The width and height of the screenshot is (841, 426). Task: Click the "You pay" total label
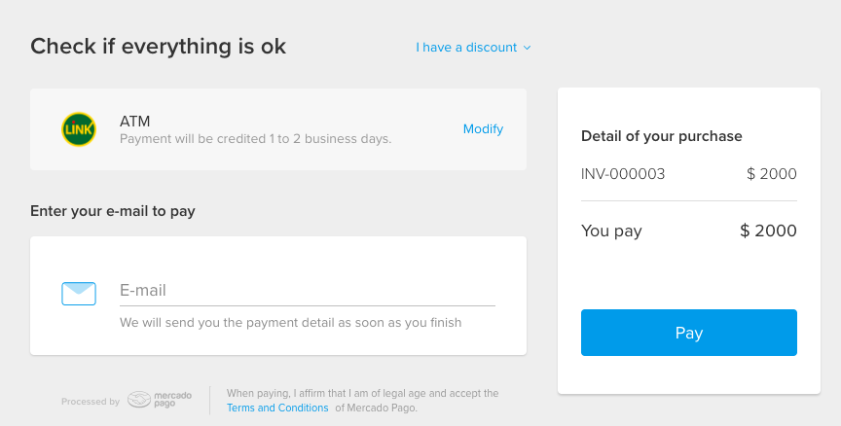(x=611, y=231)
